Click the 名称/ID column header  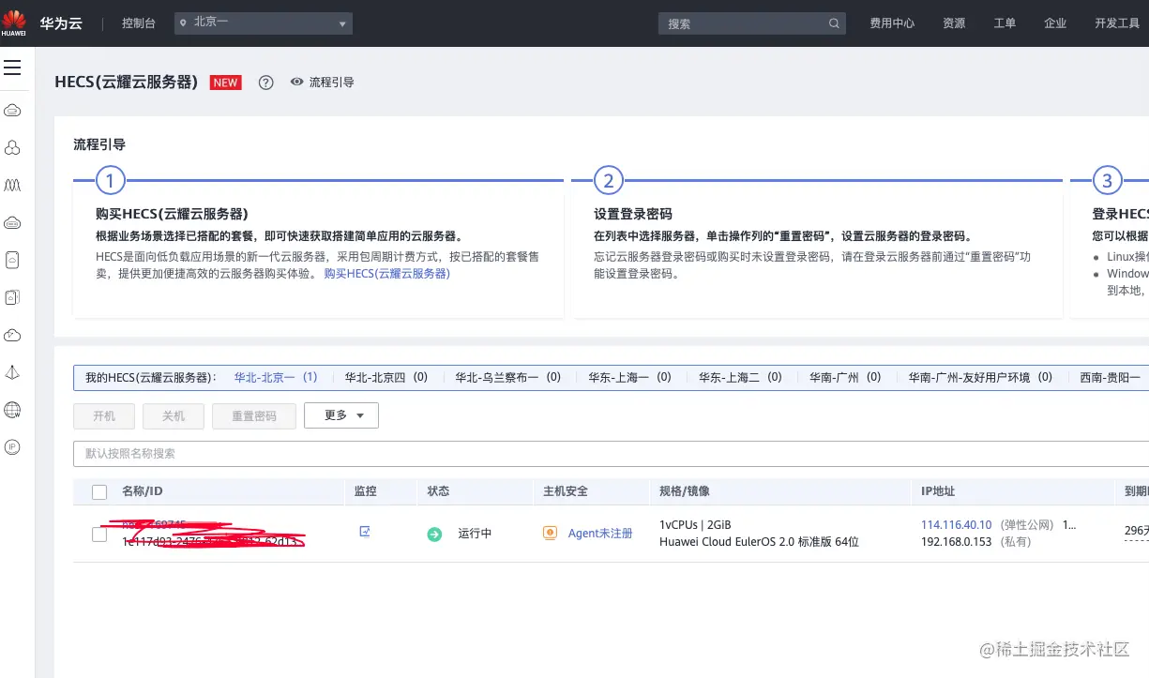coord(142,491)
